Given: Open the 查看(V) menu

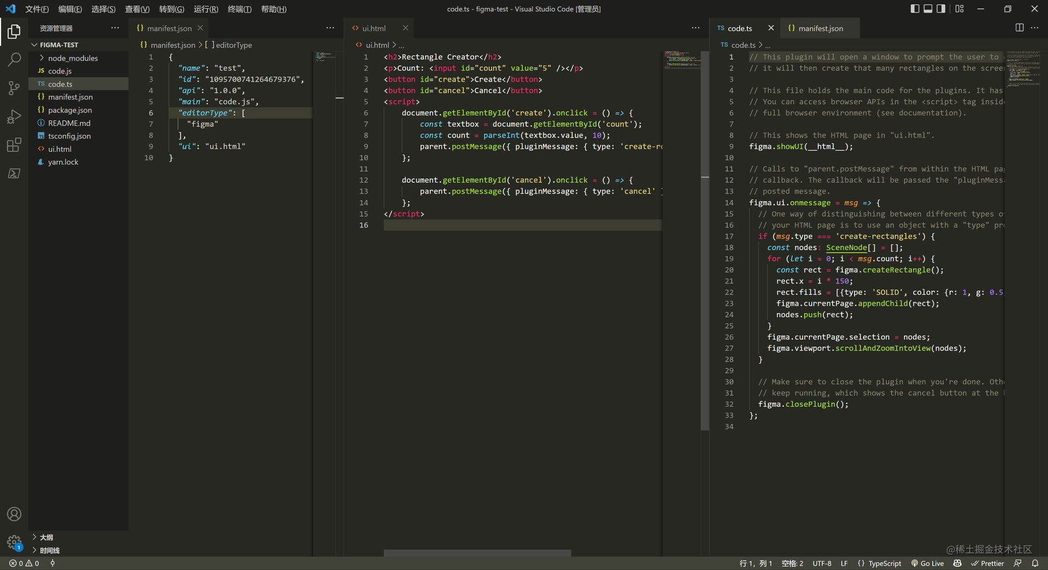Looking at the screenshot, I should tap(137, 9).
